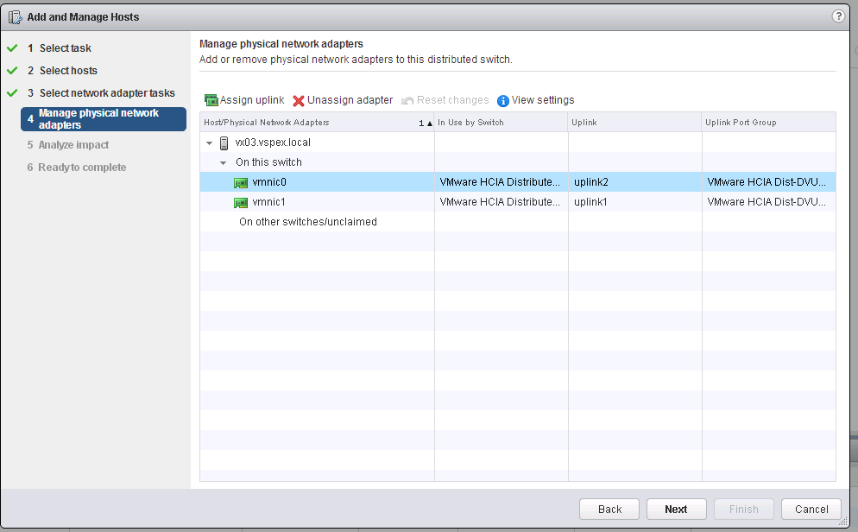Click VMware HCIA Distribute... cell for vmnic1

coord(500,202)
